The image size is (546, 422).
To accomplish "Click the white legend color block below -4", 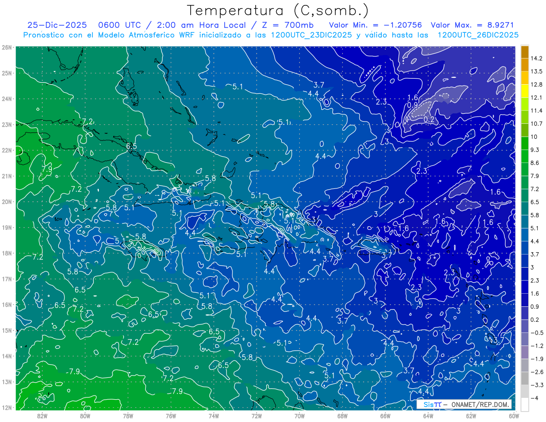I will 525,404.
